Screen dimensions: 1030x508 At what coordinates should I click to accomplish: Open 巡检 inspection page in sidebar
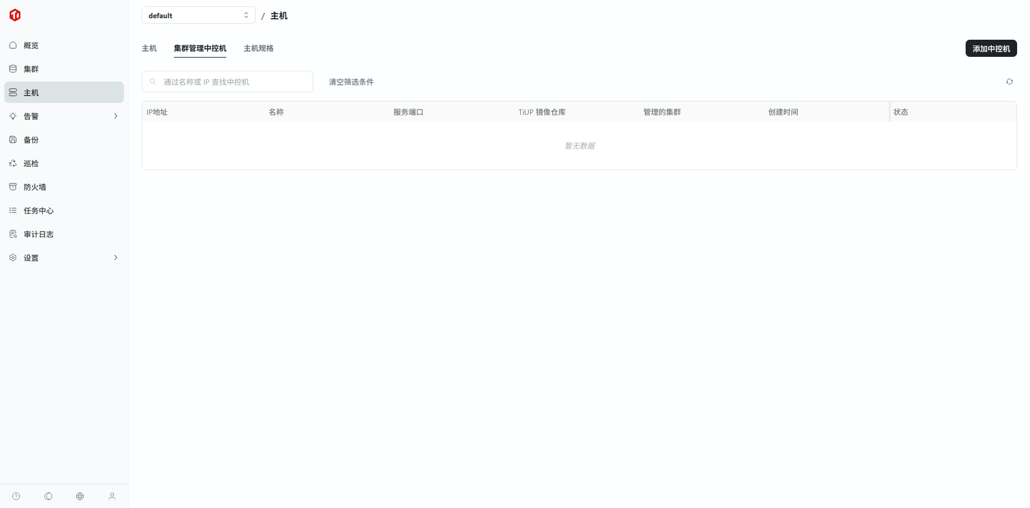(31, 164)
